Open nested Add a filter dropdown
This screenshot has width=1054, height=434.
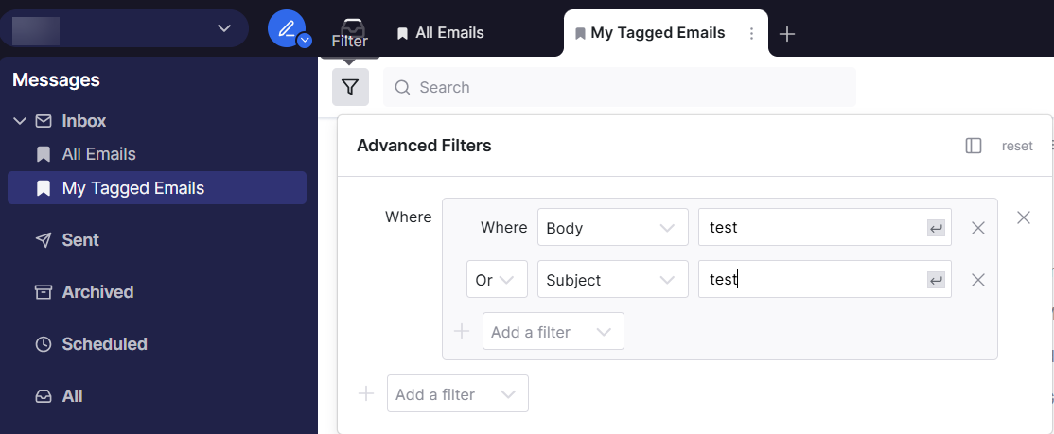pyautogui.click(x=553, y=332)
